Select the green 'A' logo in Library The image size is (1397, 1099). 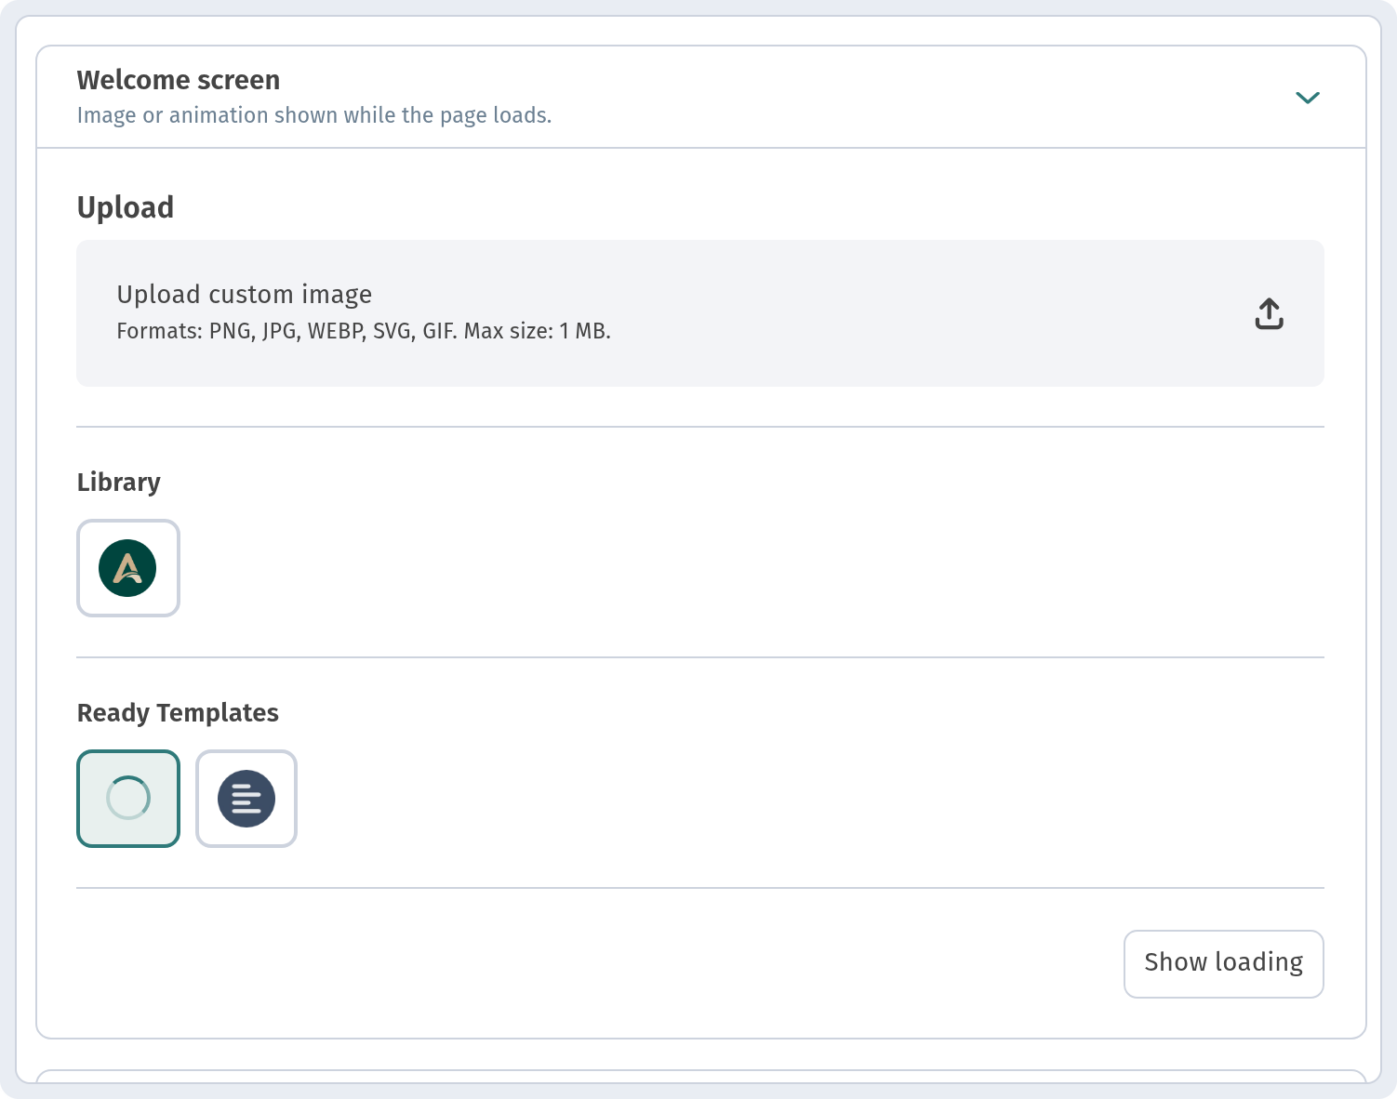click(x=128, y=568)
